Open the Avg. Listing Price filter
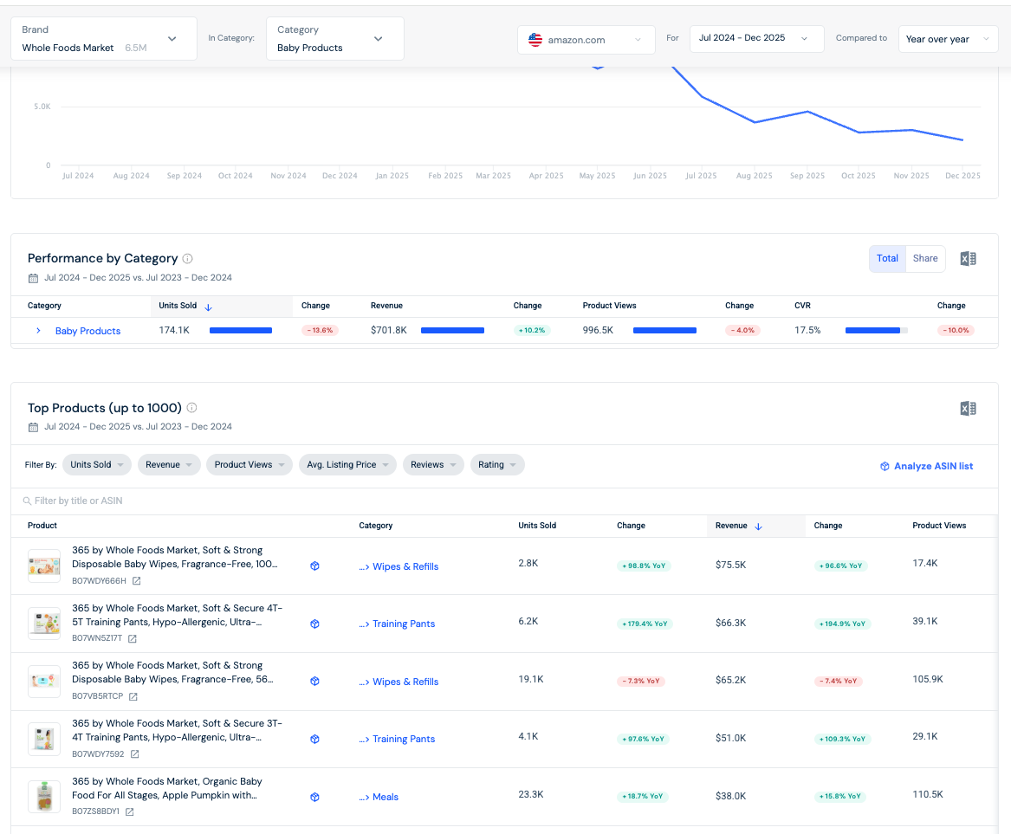1011x834 pixels. point(347,465)
